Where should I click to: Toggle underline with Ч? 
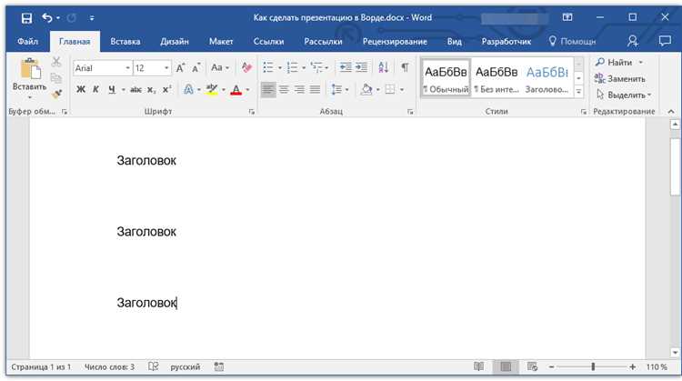(112, 90)
